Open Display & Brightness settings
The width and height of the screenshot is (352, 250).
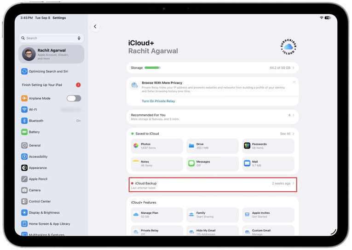51,212
